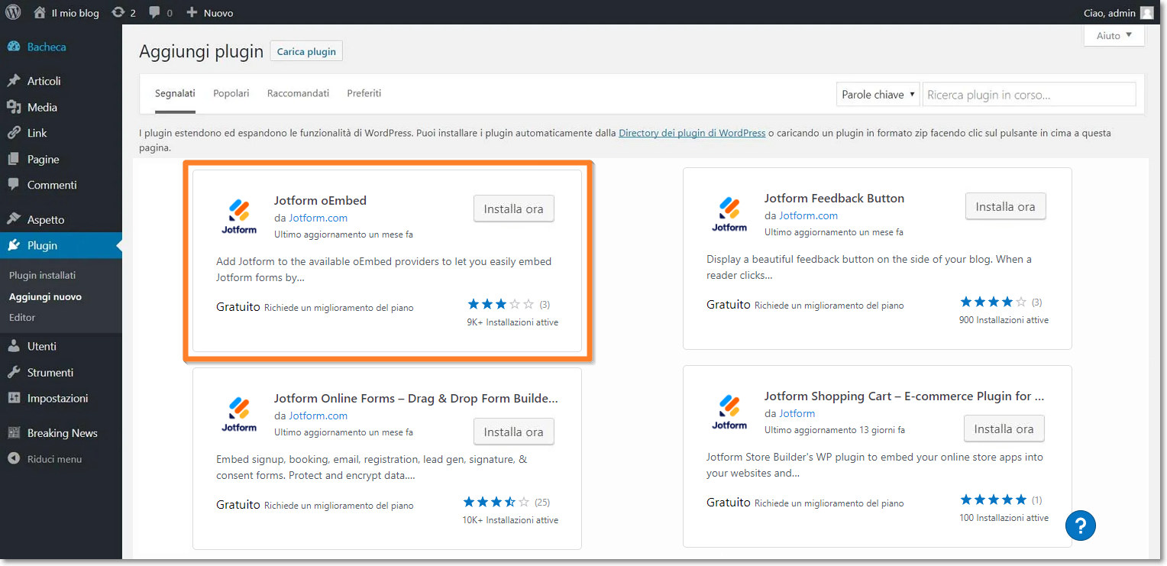1167x566 pixels.
Task: Click the plugin search input field
Action: click(x=1029, y=95)
